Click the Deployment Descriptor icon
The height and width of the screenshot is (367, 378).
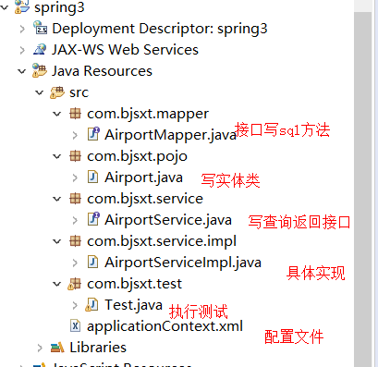(x=40, y=28)
